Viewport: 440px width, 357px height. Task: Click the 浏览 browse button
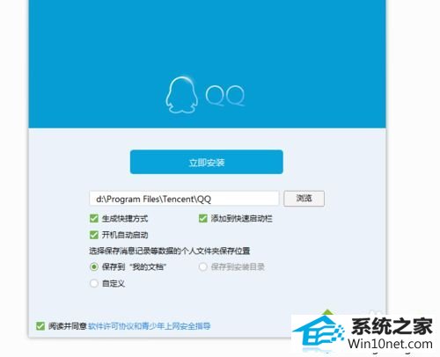304,199
